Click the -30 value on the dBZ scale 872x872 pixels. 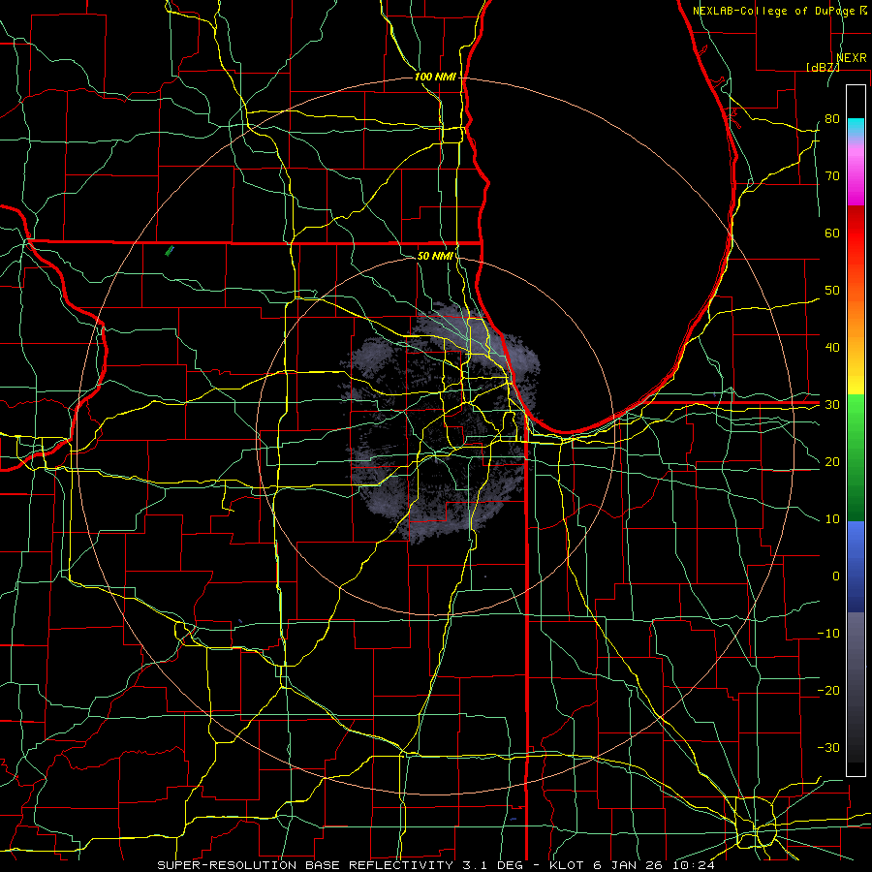(x=828, y=747)
